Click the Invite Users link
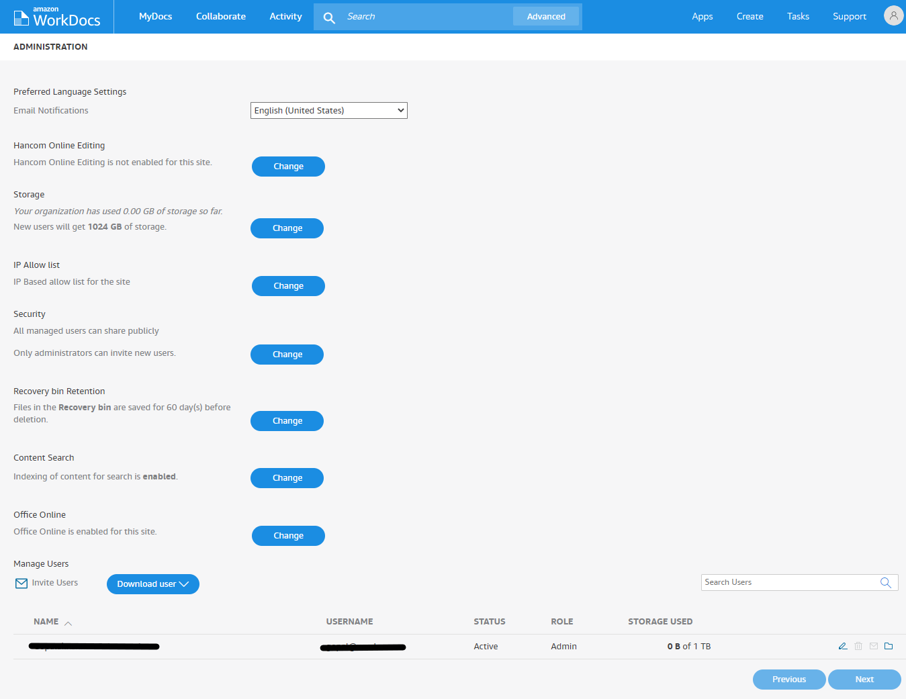 pyautogui.click(x=55, y=583)
